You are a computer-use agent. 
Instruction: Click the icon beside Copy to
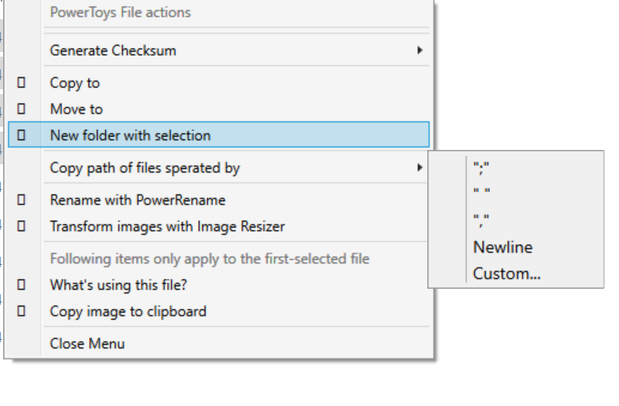point(22,83)
